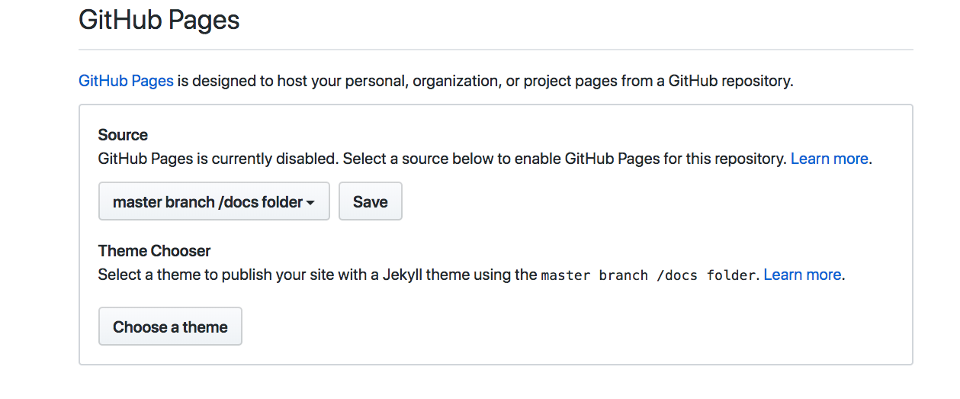
Task: Click the bold Theme Chooser heading
Action: tap(154, 251)
